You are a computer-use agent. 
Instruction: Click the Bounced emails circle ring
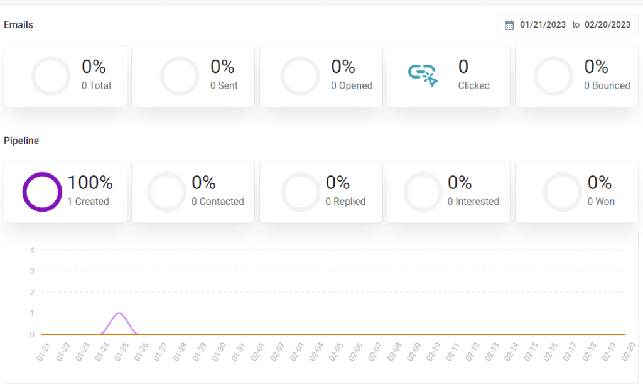553,76
